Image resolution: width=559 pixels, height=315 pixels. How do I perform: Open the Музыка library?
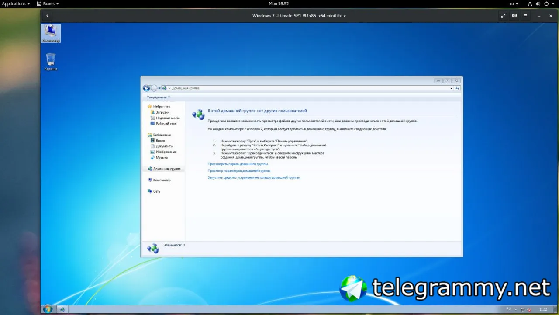pyautogui.click(x=162, y=157)
